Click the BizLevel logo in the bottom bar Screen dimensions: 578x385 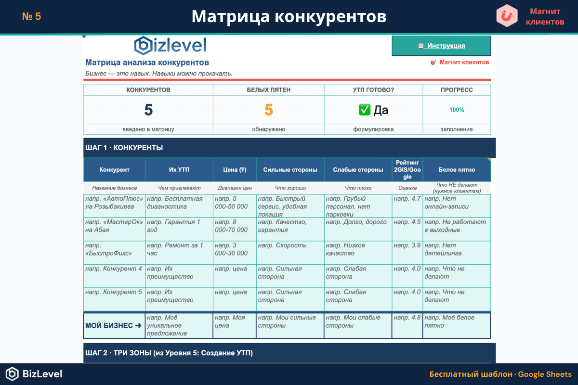click(13, 374)
